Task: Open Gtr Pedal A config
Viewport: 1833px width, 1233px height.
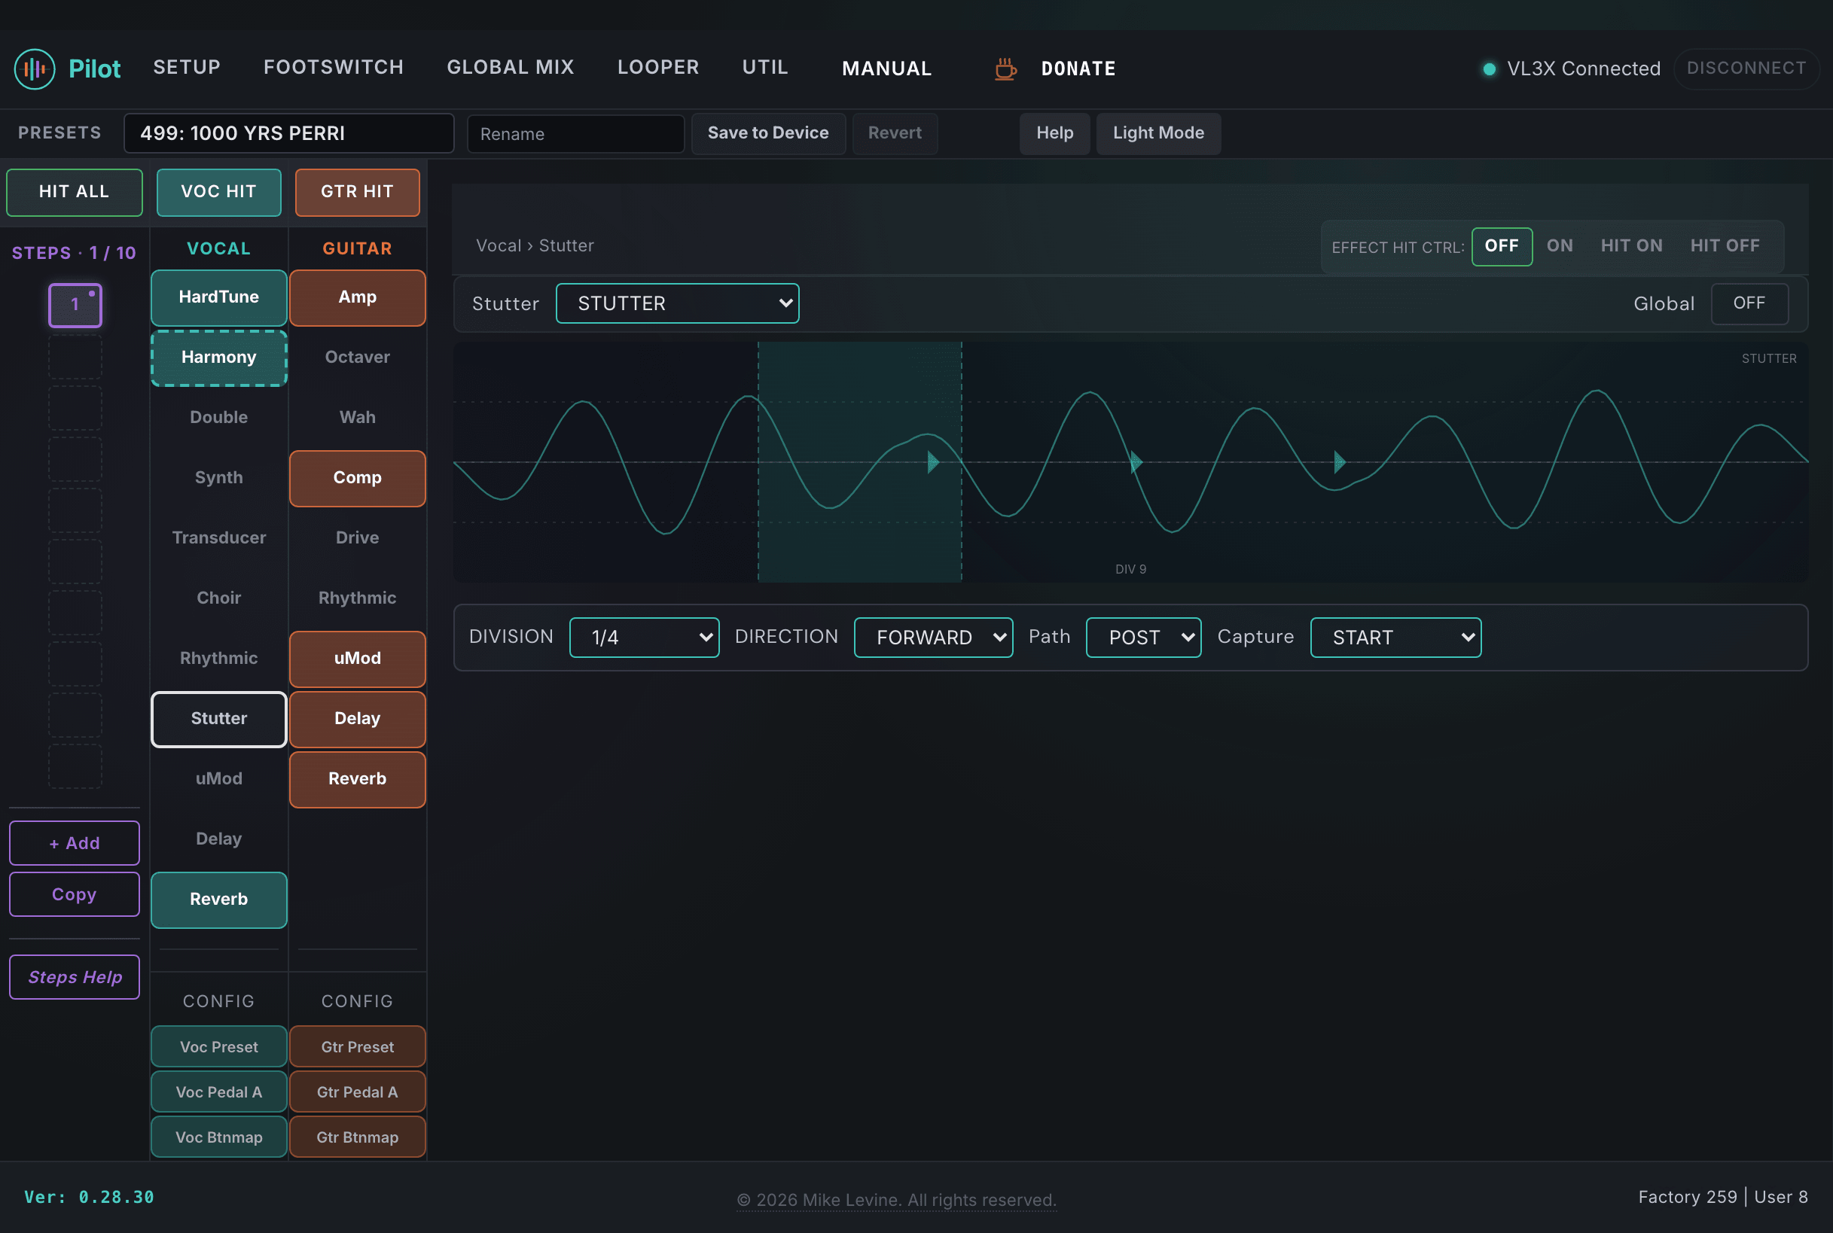Action: click(357, 1093)
